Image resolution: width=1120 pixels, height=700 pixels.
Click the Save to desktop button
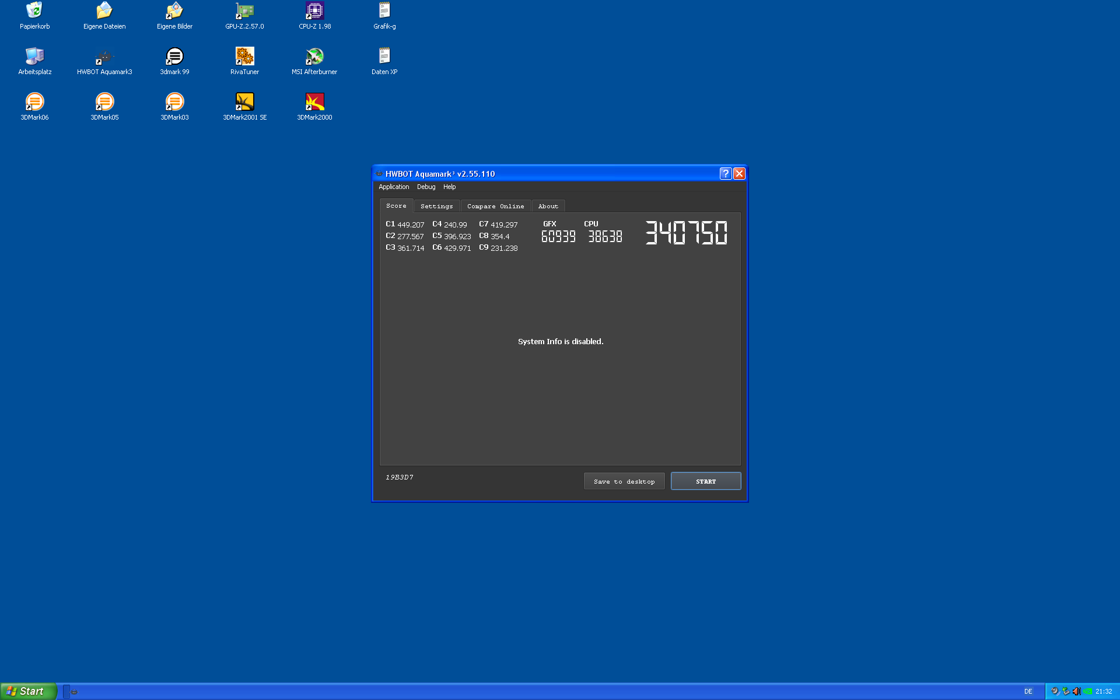[624, 481]
